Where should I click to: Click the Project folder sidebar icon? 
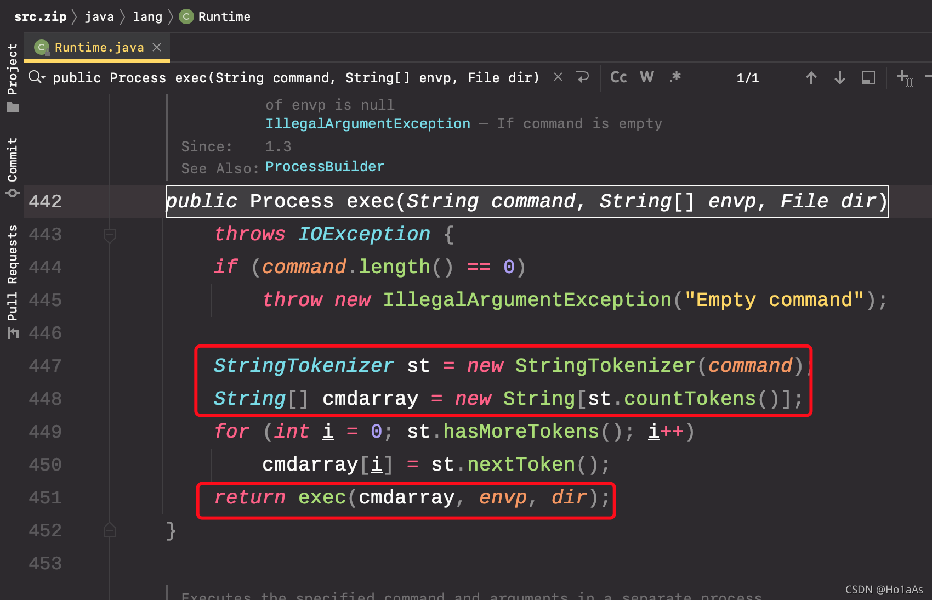tap(13, 107)
